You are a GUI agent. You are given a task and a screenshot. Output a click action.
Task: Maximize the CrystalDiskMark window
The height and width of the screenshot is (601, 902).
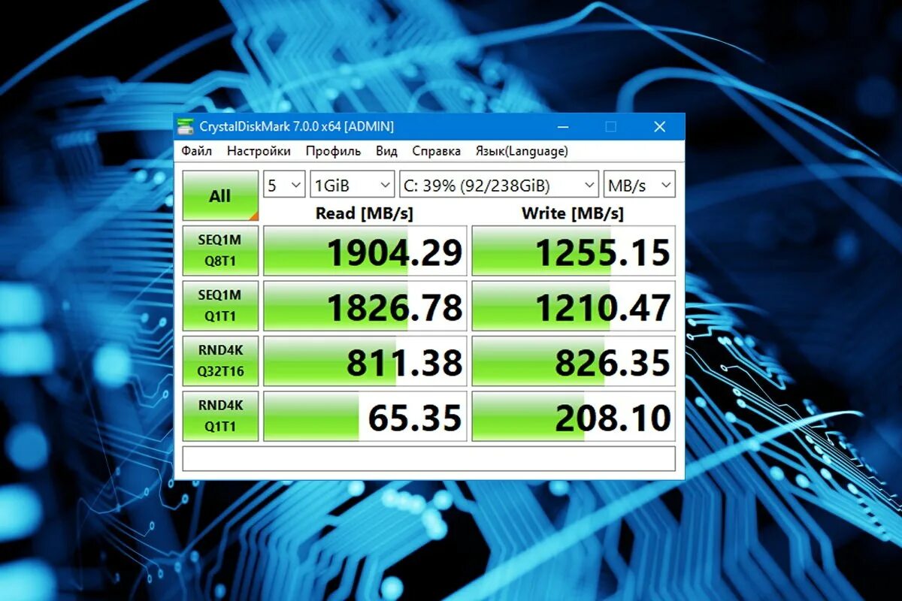point(610,126)
